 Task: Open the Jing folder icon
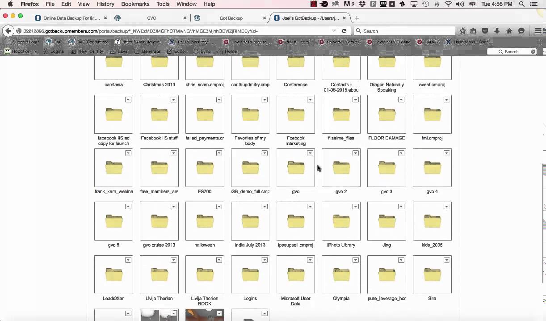click(386, 221)
